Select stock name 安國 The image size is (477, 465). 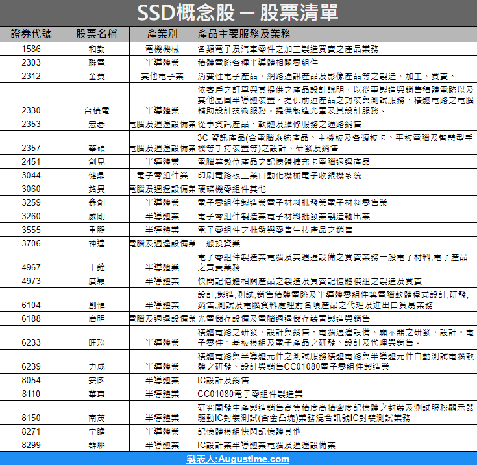point(97,381)
